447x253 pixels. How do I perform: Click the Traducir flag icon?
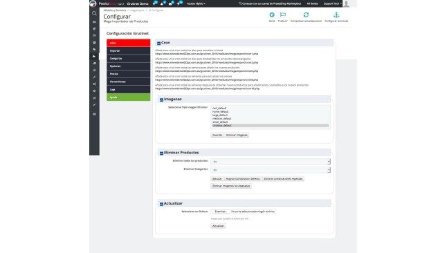pos(283,15)
